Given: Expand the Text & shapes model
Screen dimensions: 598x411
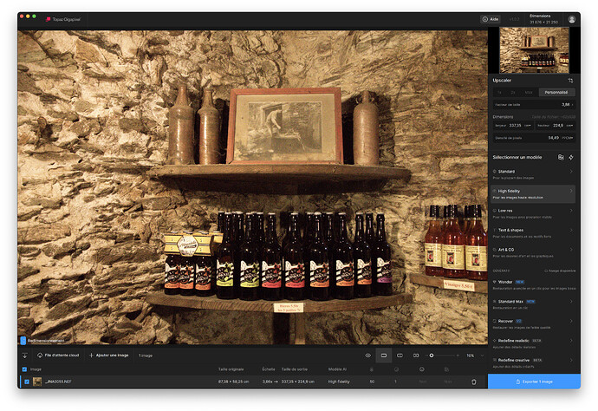Looking at the screenshot, I should pos(570,230).
